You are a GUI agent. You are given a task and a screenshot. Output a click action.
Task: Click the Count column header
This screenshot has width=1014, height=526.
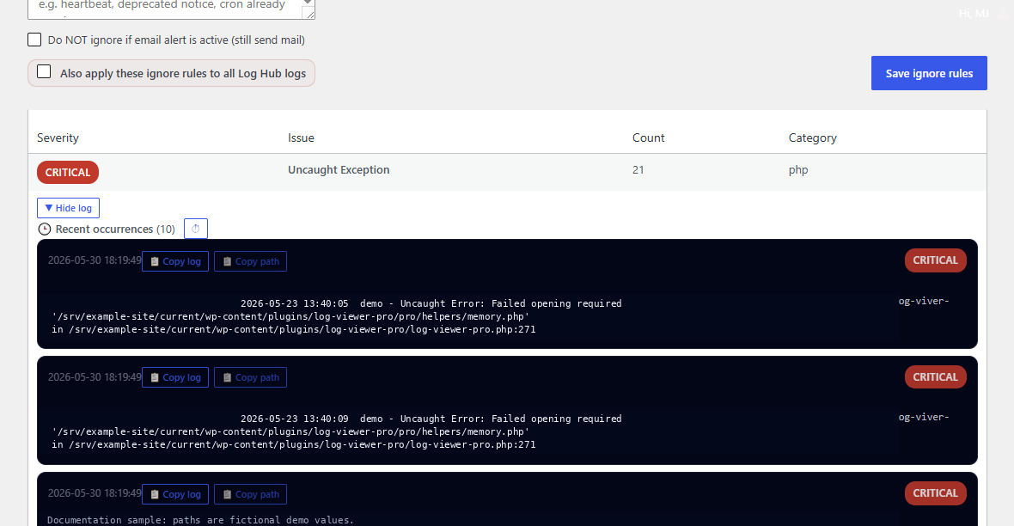click(x=648, y=138)
